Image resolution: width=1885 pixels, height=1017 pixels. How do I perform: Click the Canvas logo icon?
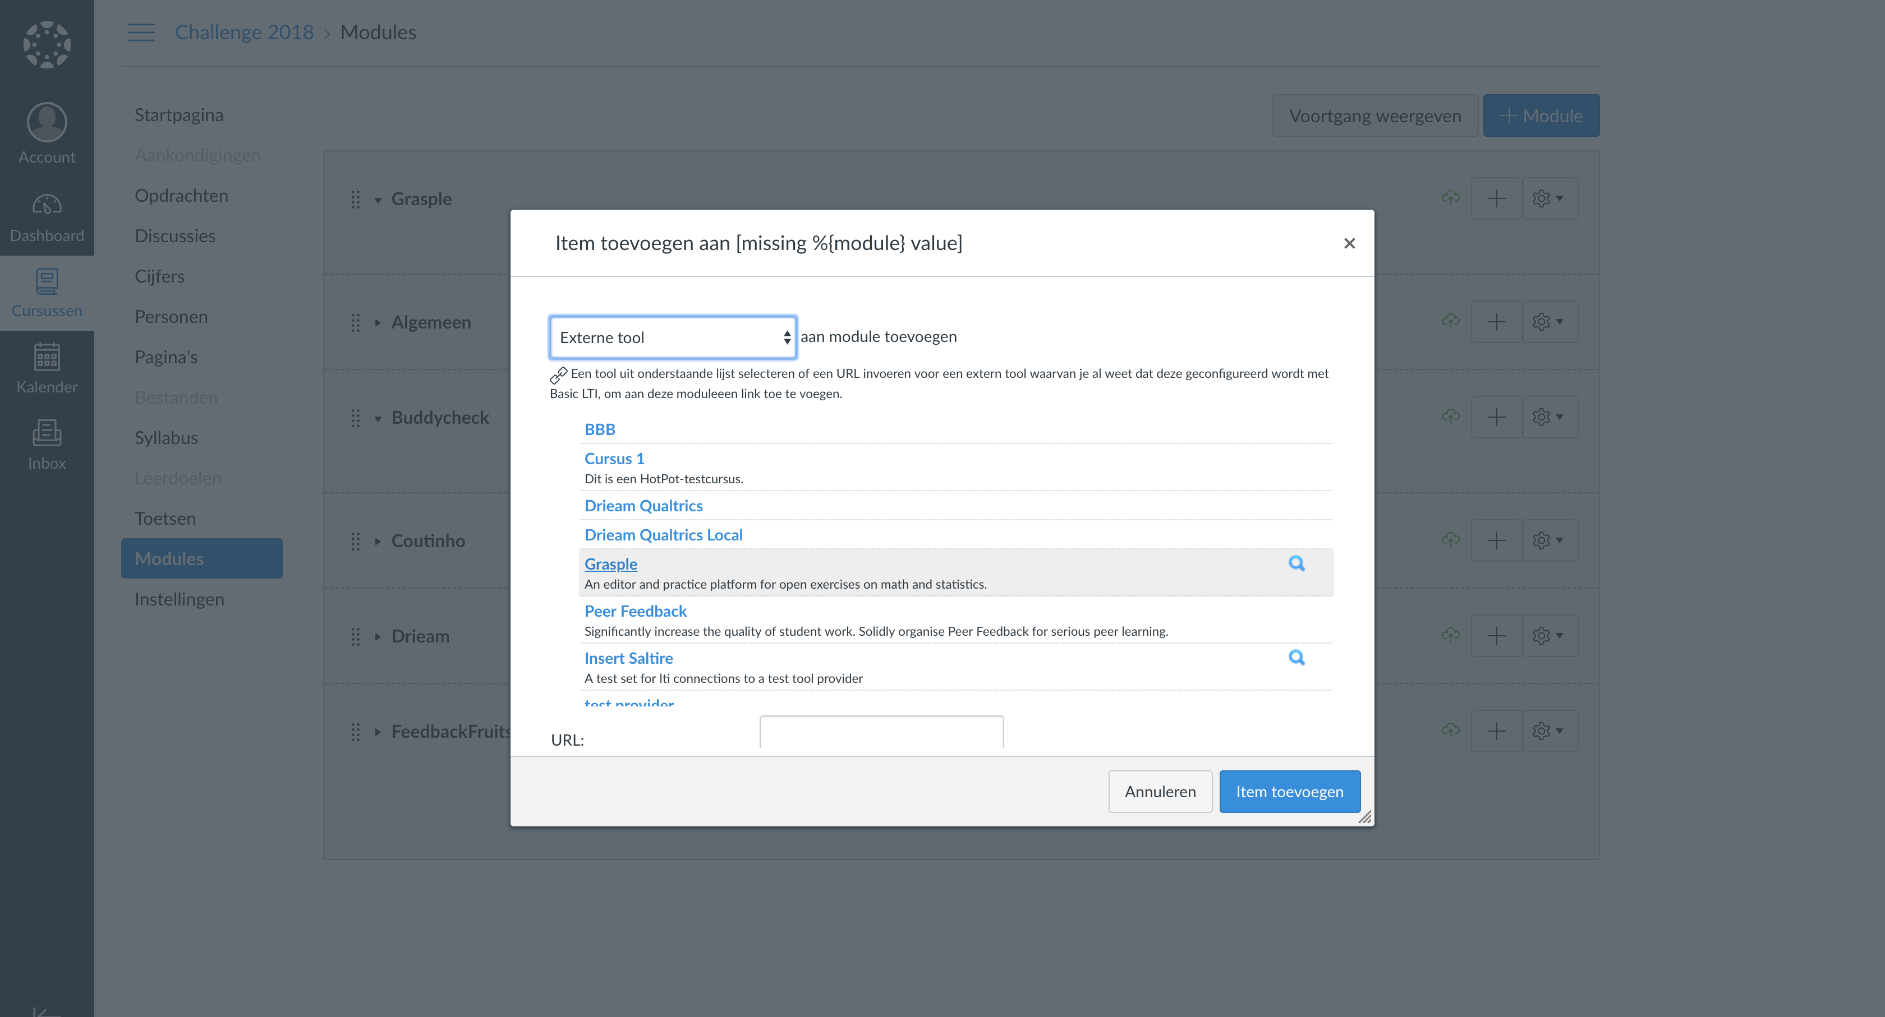[47, 44]
